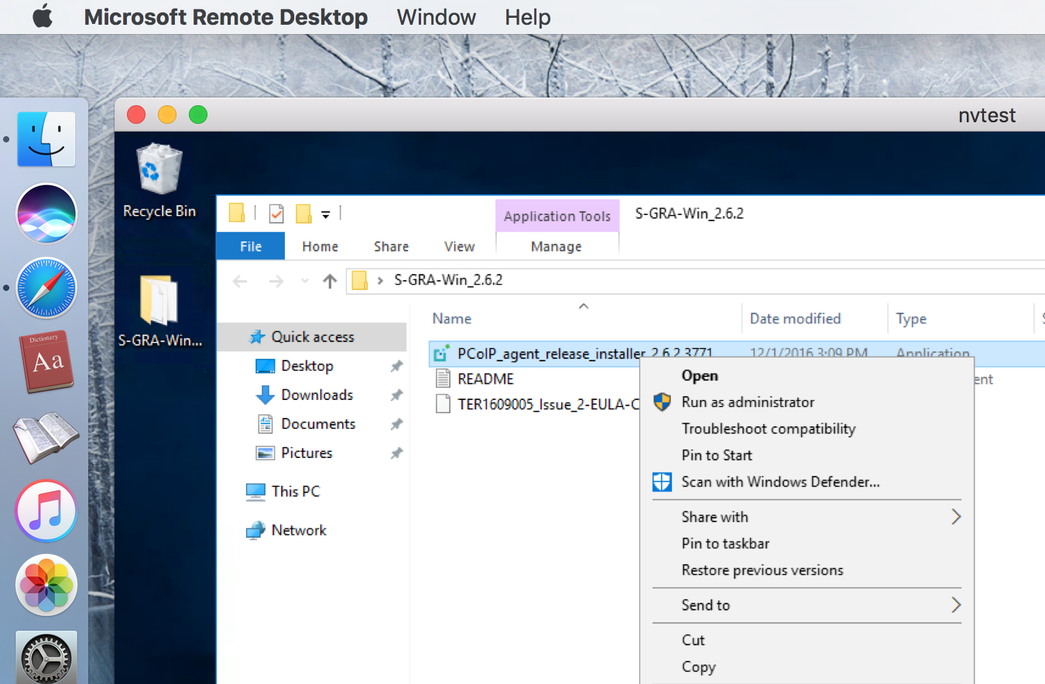Unpin Documents using its pin icon

click(396, 424)
